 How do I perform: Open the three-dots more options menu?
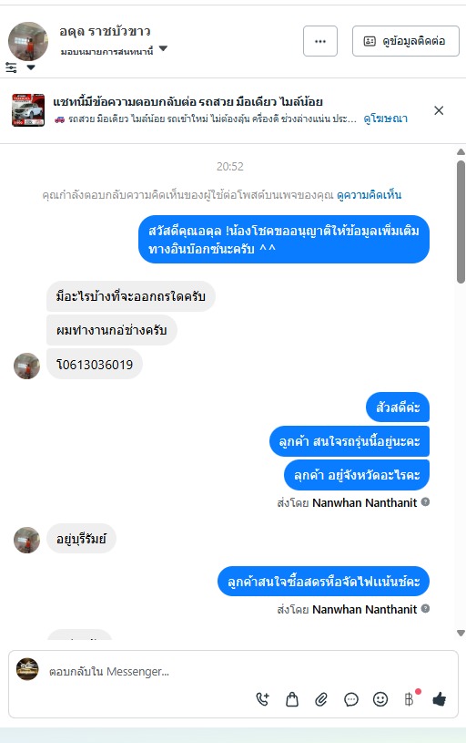coord(320,41)
